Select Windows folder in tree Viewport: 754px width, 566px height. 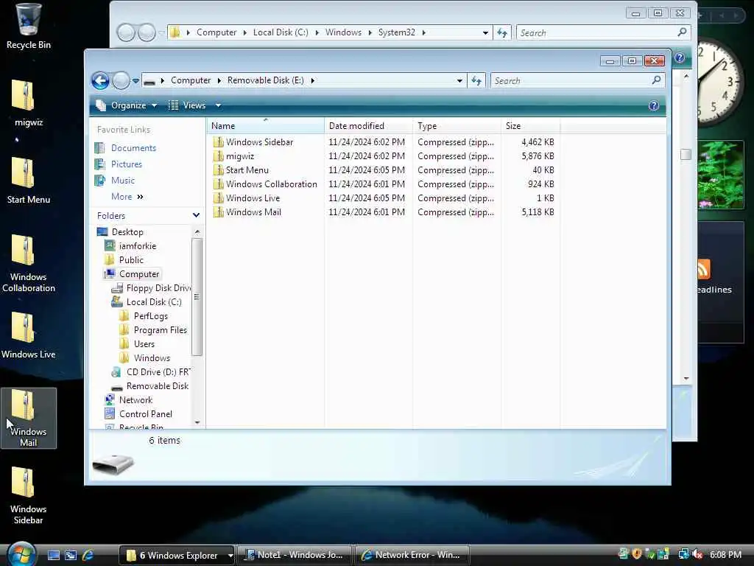[x=152, y=357]
